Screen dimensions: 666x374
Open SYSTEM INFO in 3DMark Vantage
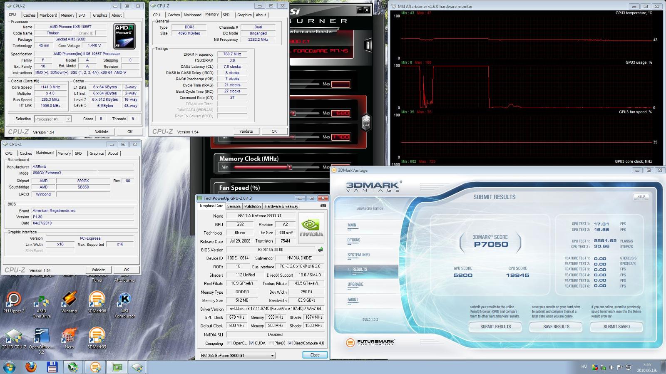click(x=358, y=255)
